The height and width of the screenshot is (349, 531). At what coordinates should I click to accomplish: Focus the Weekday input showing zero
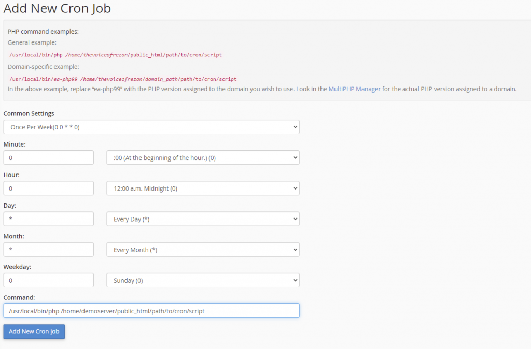[x=48, y=280]
